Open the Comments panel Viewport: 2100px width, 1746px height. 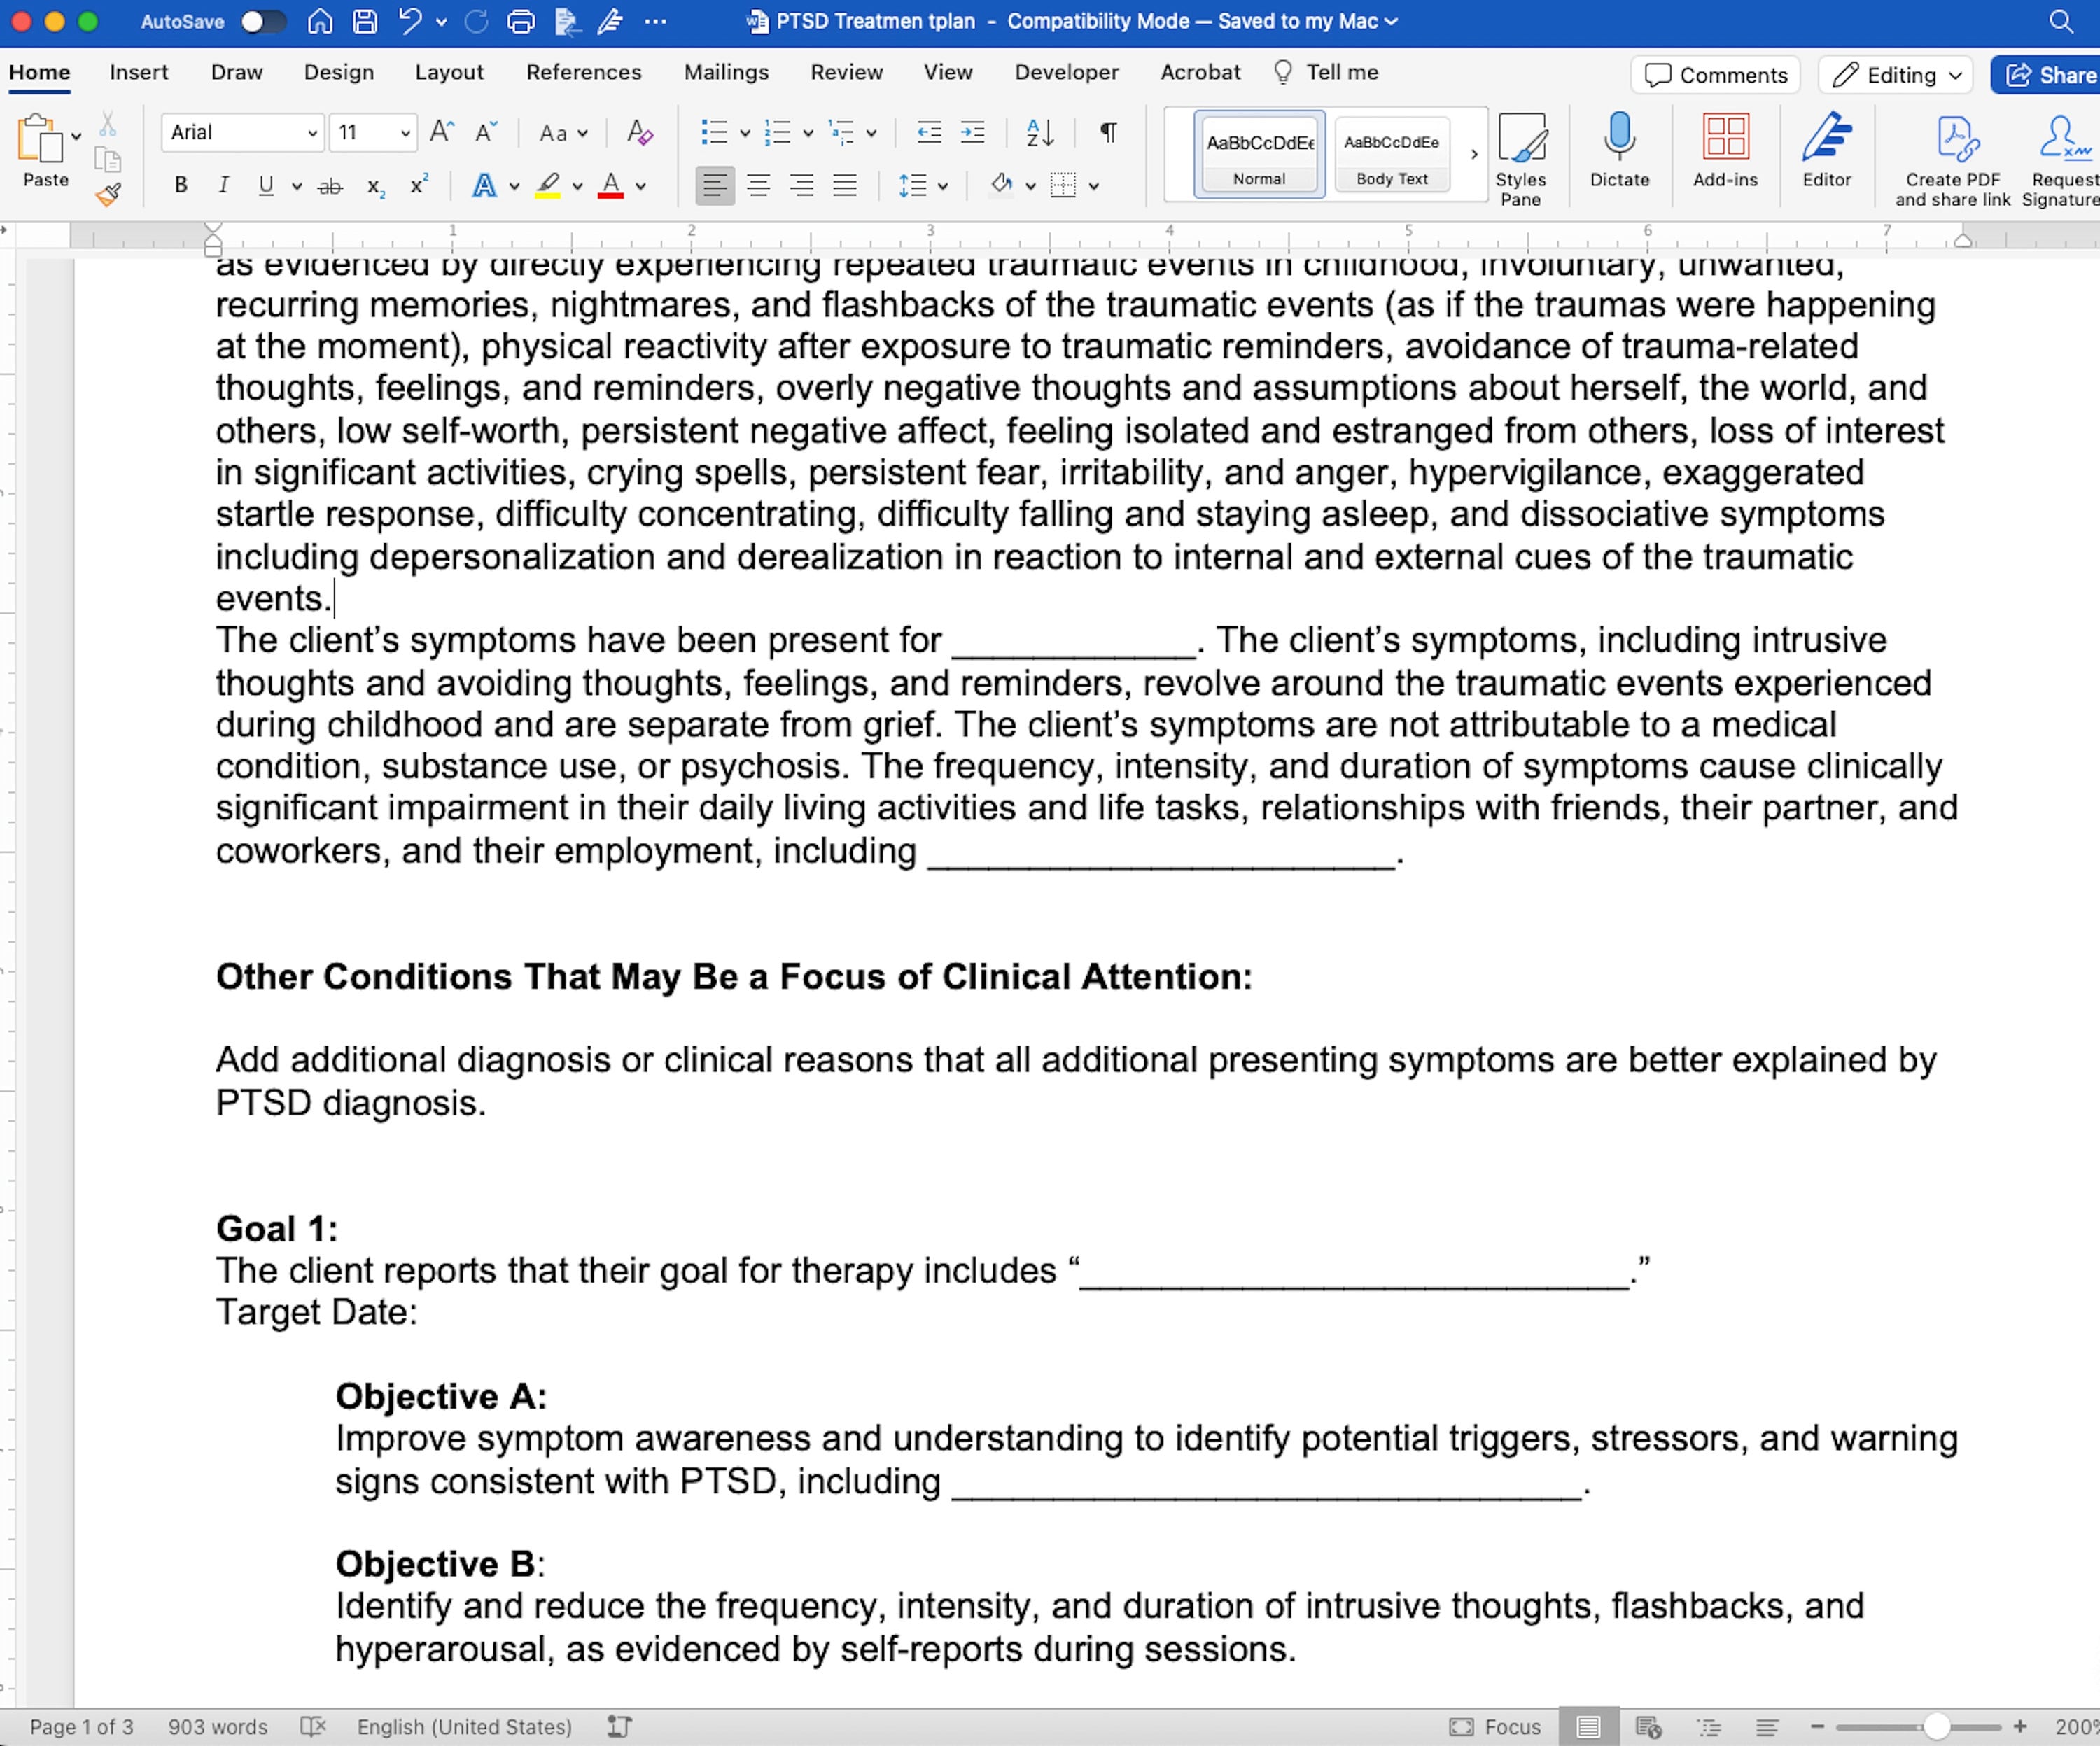1714,75
